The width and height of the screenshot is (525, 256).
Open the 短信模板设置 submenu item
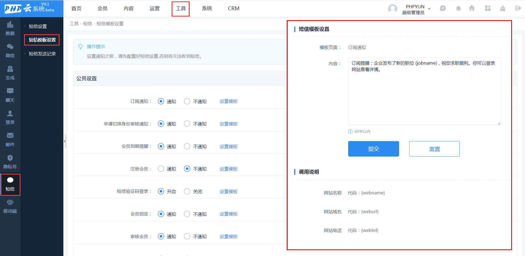click(42, 40)
